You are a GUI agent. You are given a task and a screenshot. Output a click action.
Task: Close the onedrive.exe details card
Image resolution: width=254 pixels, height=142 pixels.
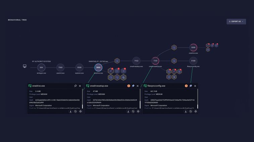[80, 86]
